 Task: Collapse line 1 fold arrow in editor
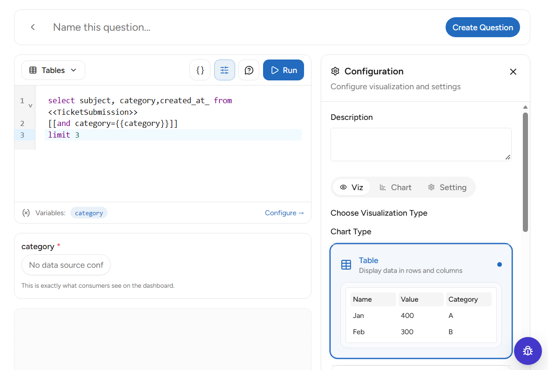point(30,106)
